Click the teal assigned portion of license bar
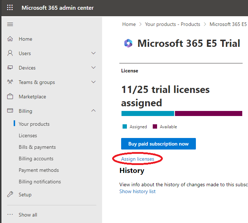248x223 pixels. pos(148,113)
